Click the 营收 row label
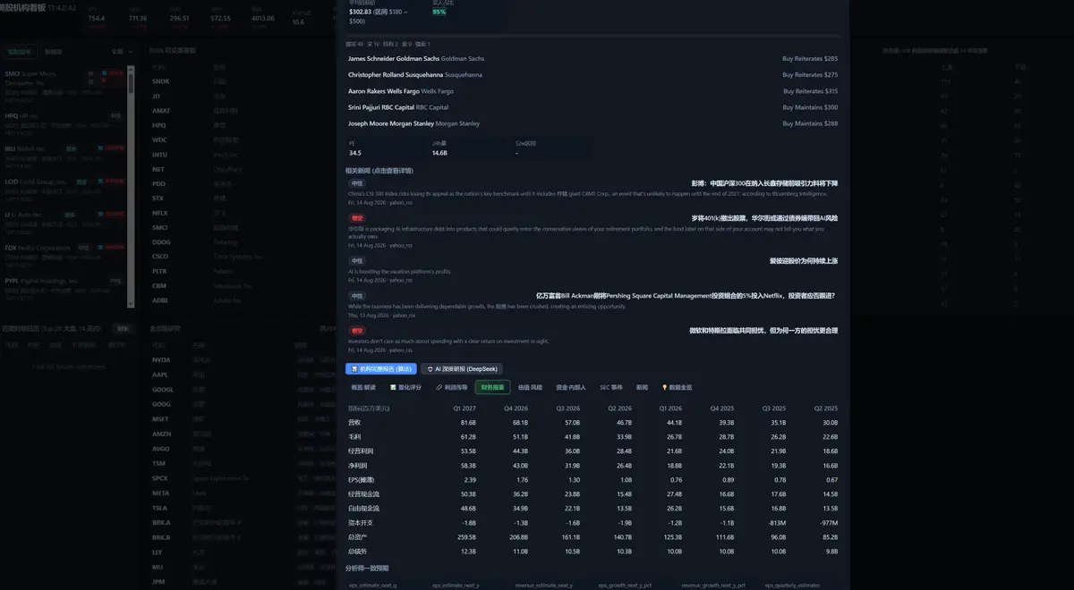Screen dimensions: 1074x590 click(354, 422)
